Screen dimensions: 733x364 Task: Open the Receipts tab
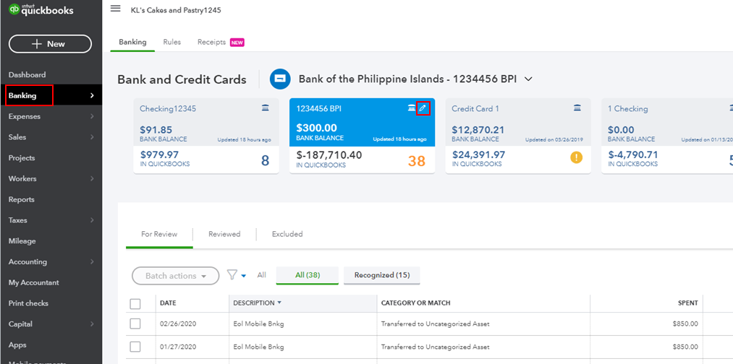coord(211,42)
